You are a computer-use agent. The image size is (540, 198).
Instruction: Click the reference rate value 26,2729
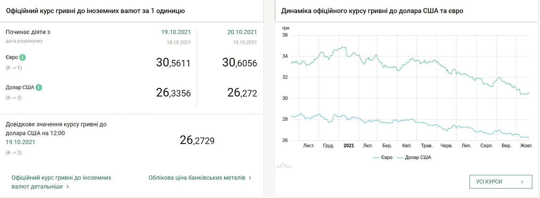[197, 140]
